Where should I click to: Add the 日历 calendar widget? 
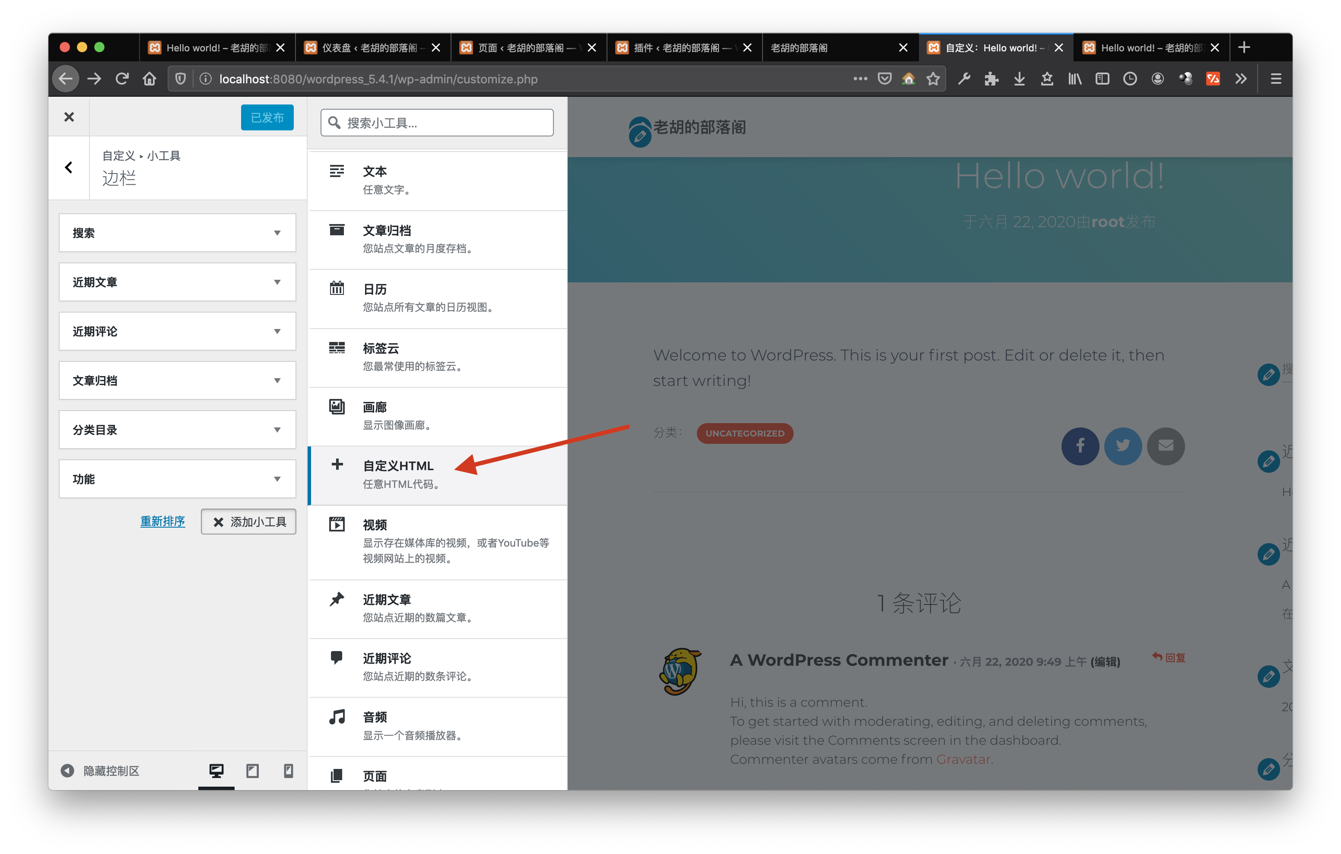click(x=438, y=298)
